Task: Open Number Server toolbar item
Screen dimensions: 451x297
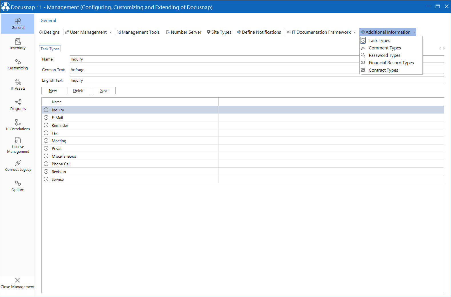Action: [184, 32]
